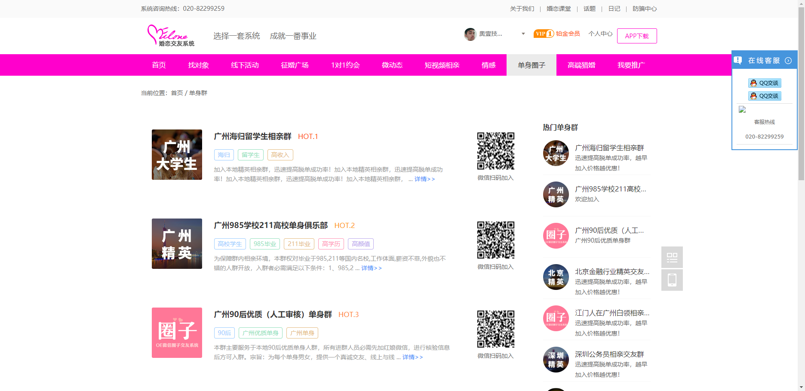Click the 海归 tag
The image size is (805, 391).
click(224, 155)
